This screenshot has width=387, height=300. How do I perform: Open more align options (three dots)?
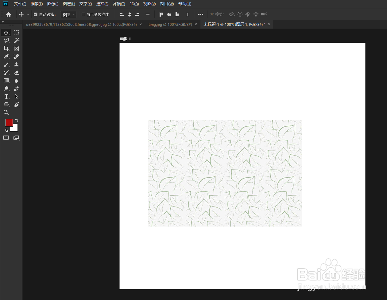[201, 14]
